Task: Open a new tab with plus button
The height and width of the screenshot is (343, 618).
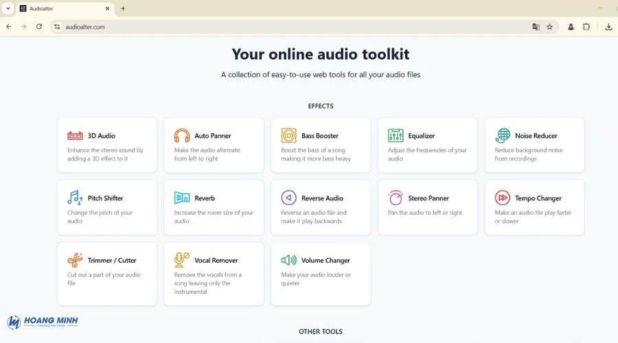Action: pos(123,8)
